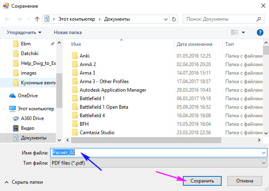Collapse the Этот компьютер tree node

coord(4,109)
